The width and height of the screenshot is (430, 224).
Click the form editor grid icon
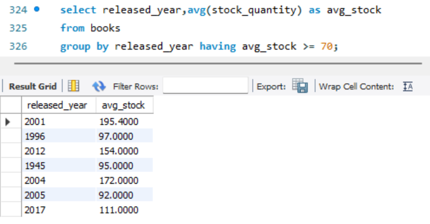coord(73,86)
